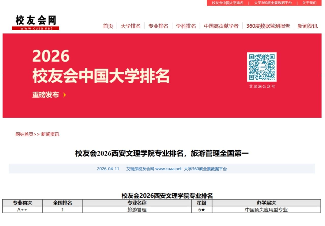Image resolution: width=325 pixels, height=226 pixels.
Task: Open 大学360度全景数据平台 top link
Action: (273, 3)
